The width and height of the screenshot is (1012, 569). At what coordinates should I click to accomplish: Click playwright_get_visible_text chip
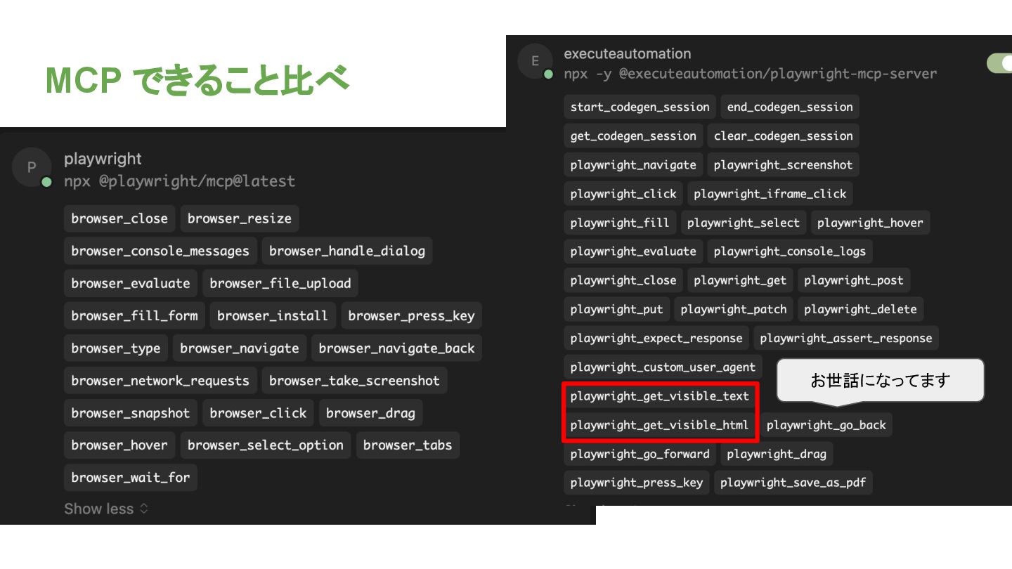660,395
